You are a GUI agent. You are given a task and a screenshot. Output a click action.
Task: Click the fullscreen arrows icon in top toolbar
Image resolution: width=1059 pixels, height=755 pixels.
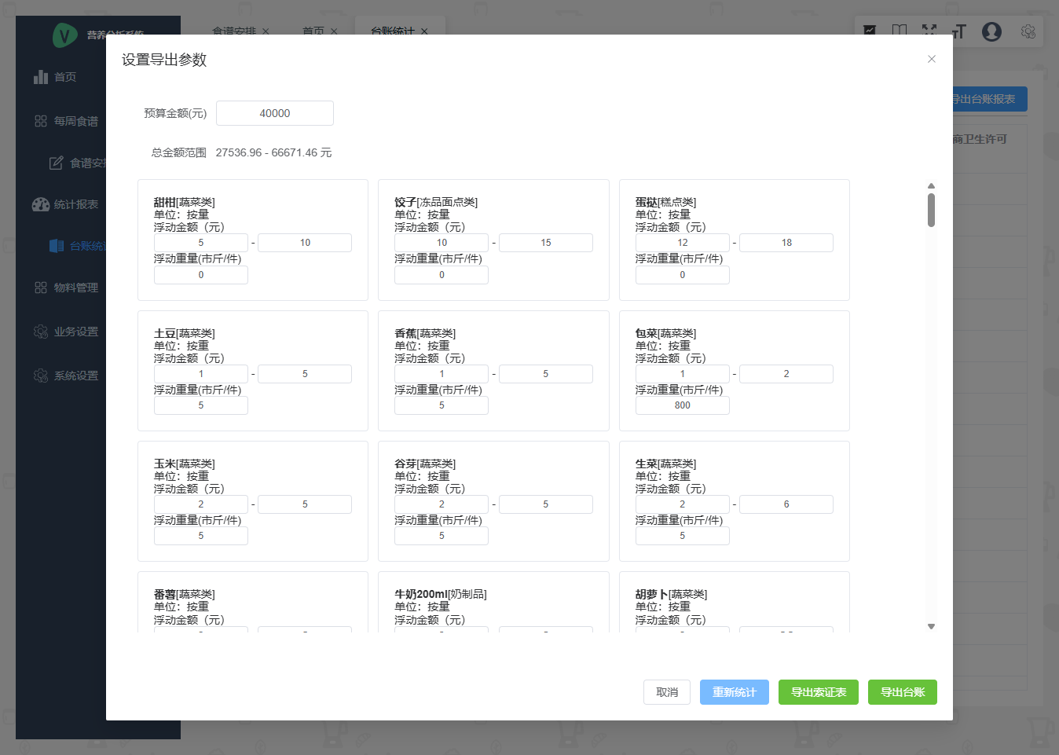tap(929, 31)
